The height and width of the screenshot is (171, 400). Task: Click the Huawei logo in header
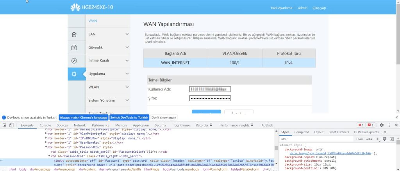point(75,7)
